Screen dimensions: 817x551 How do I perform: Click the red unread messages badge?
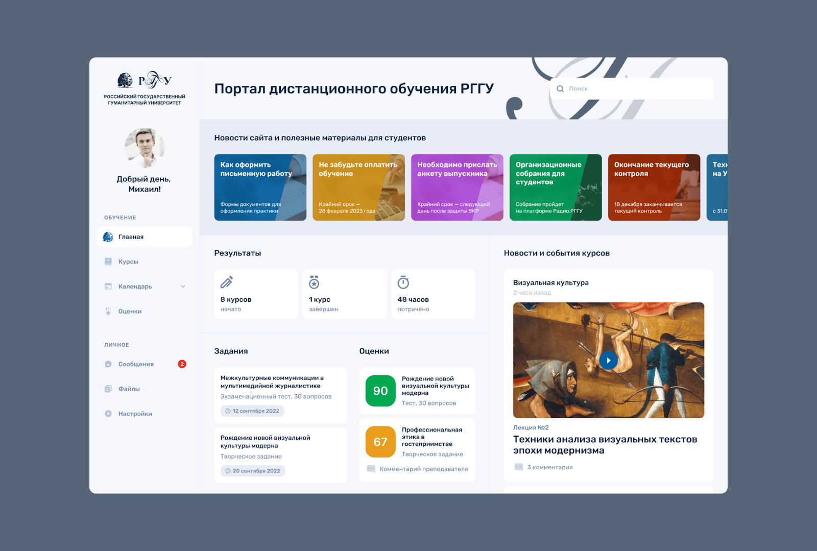pyautogui.click(x=182, y=364)
